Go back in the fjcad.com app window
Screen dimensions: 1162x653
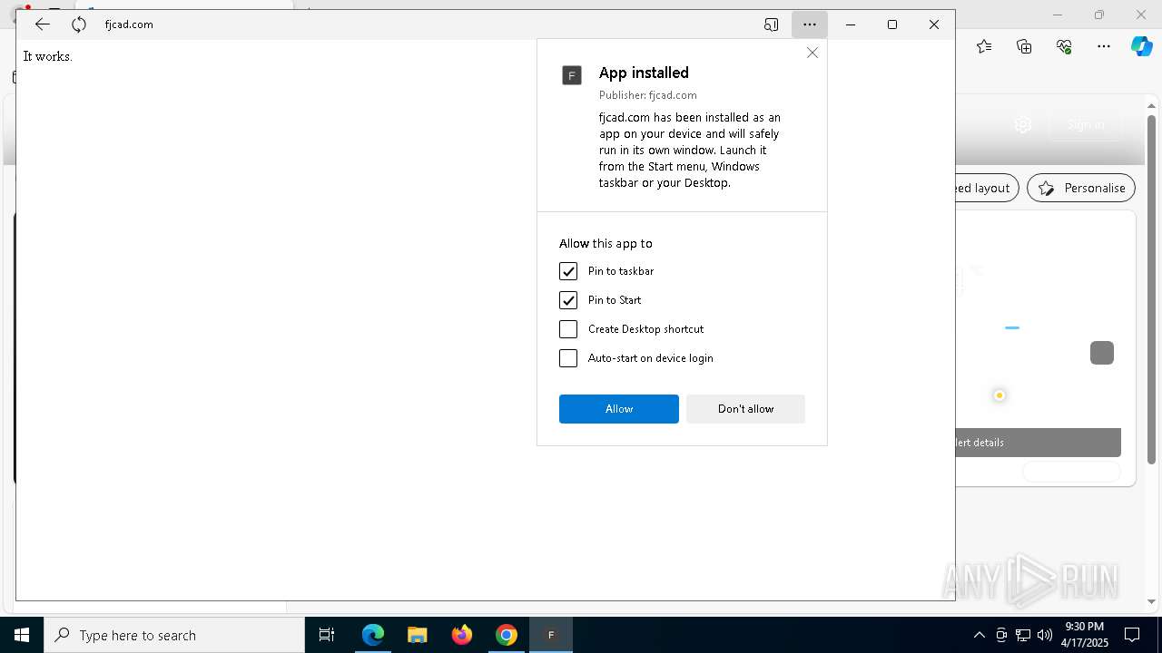pos(42,24)
